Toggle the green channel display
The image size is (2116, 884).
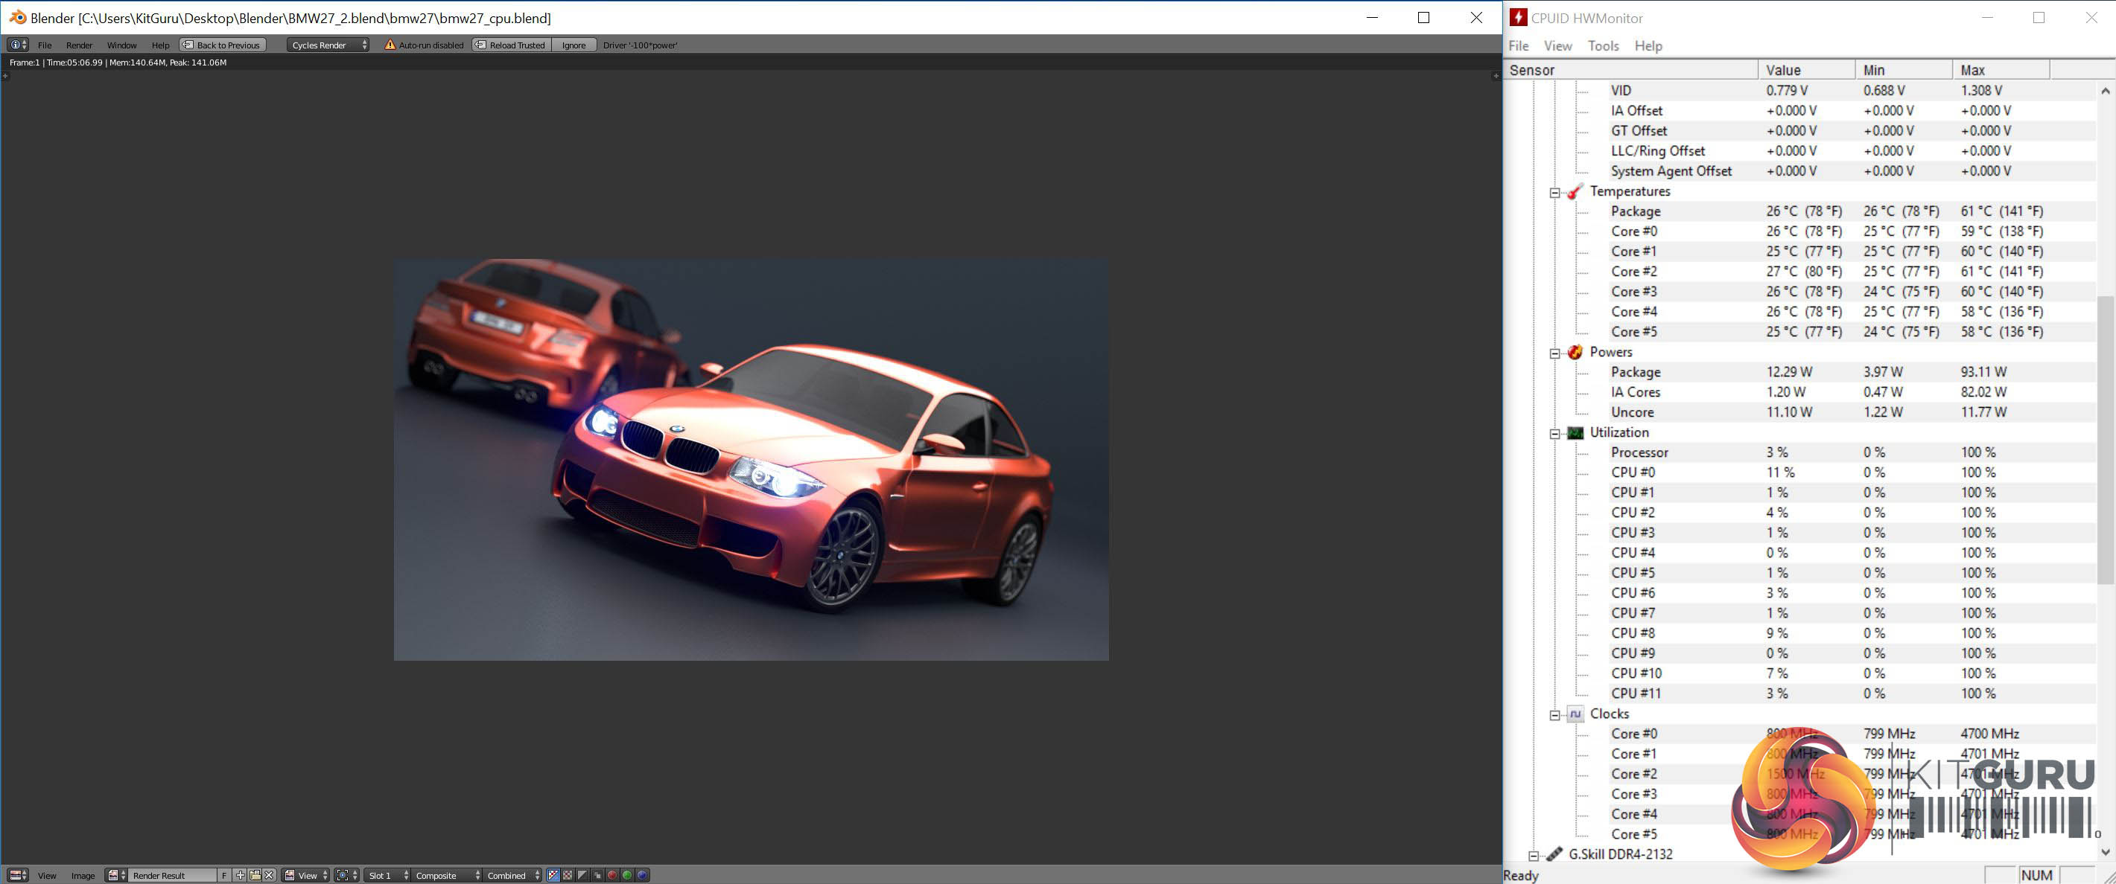(x=626, y=875)
